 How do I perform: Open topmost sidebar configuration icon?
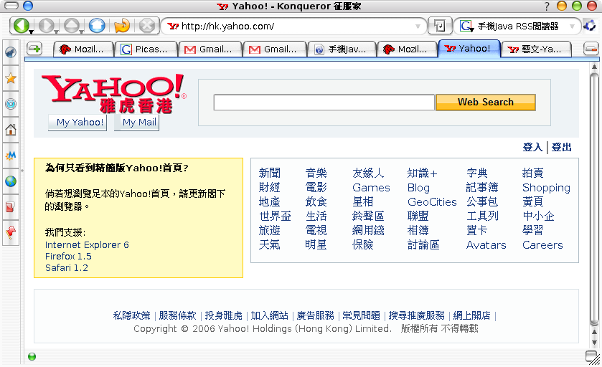[11, 52]
